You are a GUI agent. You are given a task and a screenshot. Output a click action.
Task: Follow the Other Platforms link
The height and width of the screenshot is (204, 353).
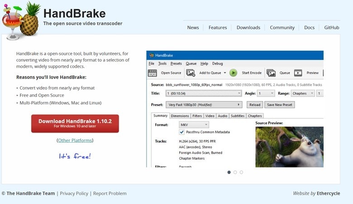75,140
